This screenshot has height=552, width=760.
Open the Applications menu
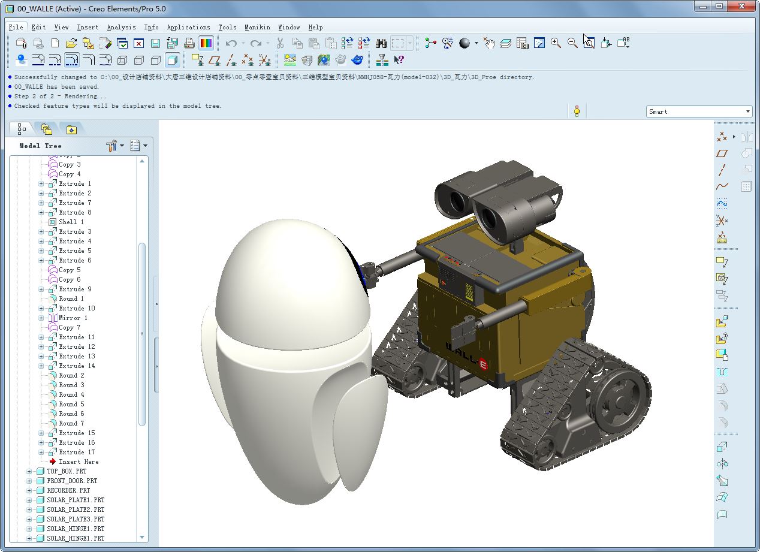tap(189, 27)
